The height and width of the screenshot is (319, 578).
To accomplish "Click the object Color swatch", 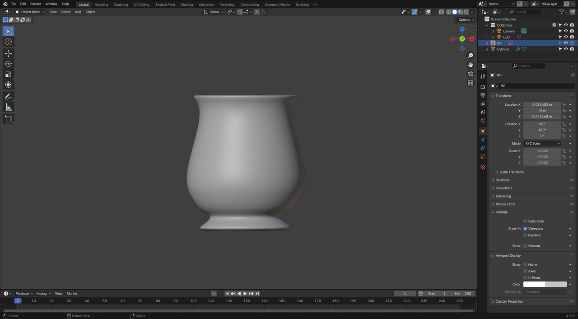I will click(x=545, y=285).
